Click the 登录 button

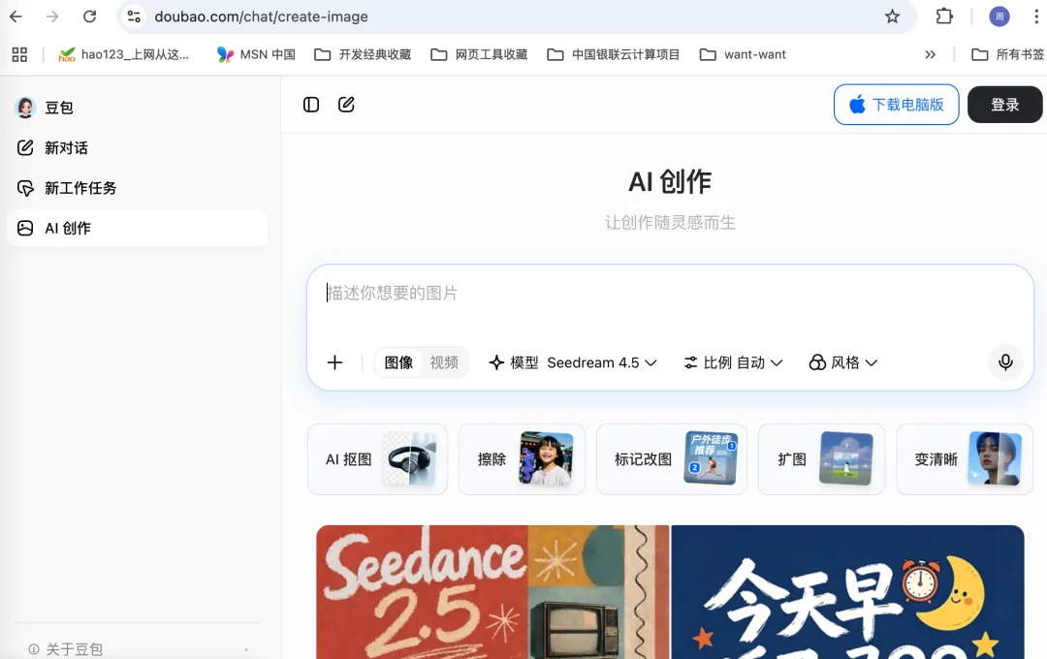1004,105
